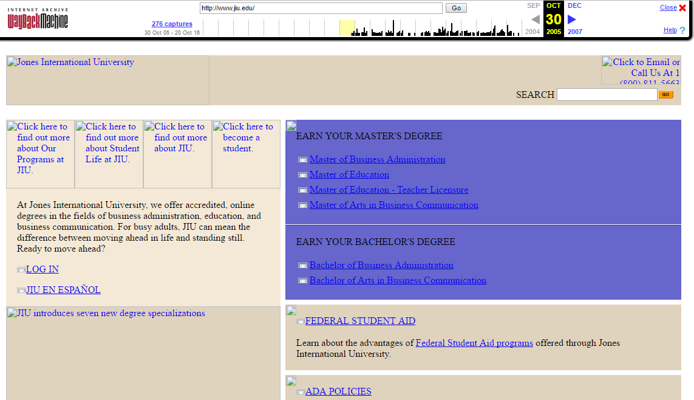Select year 2007 in timeline
This screenshot has width=694, height=400.
click(575, 32)
